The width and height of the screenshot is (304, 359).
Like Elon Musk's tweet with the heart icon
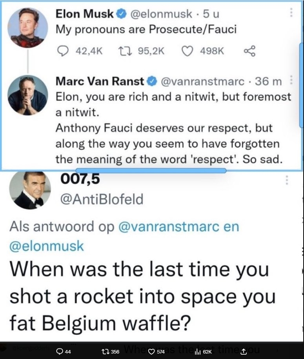pyautogui.click(x=187, y=51)
